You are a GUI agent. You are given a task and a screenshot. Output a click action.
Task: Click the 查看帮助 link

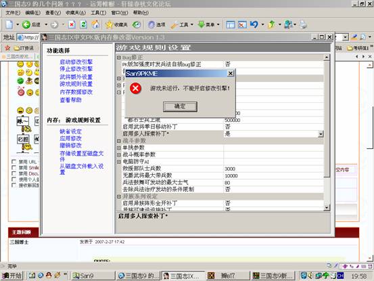click(x=70, y=100)
